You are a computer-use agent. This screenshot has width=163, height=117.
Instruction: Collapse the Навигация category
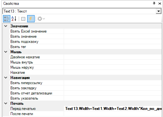(x=5, y=78)
